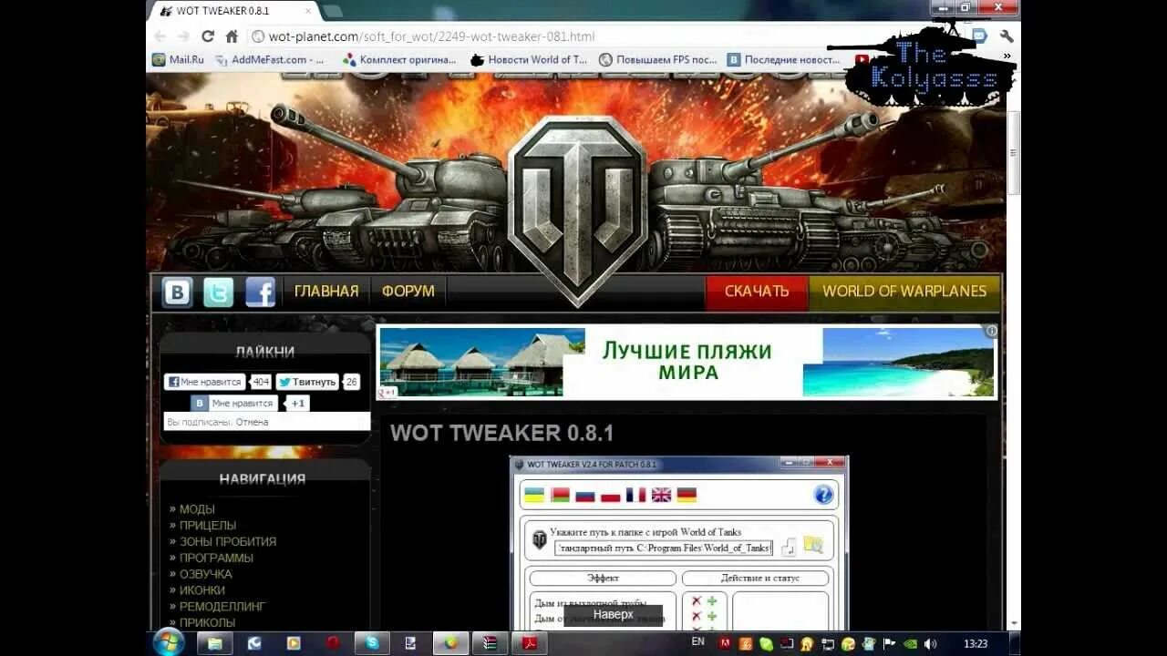Click the World of Tanks shield logo
The image size is (1167, 656).
coord(577,210)
